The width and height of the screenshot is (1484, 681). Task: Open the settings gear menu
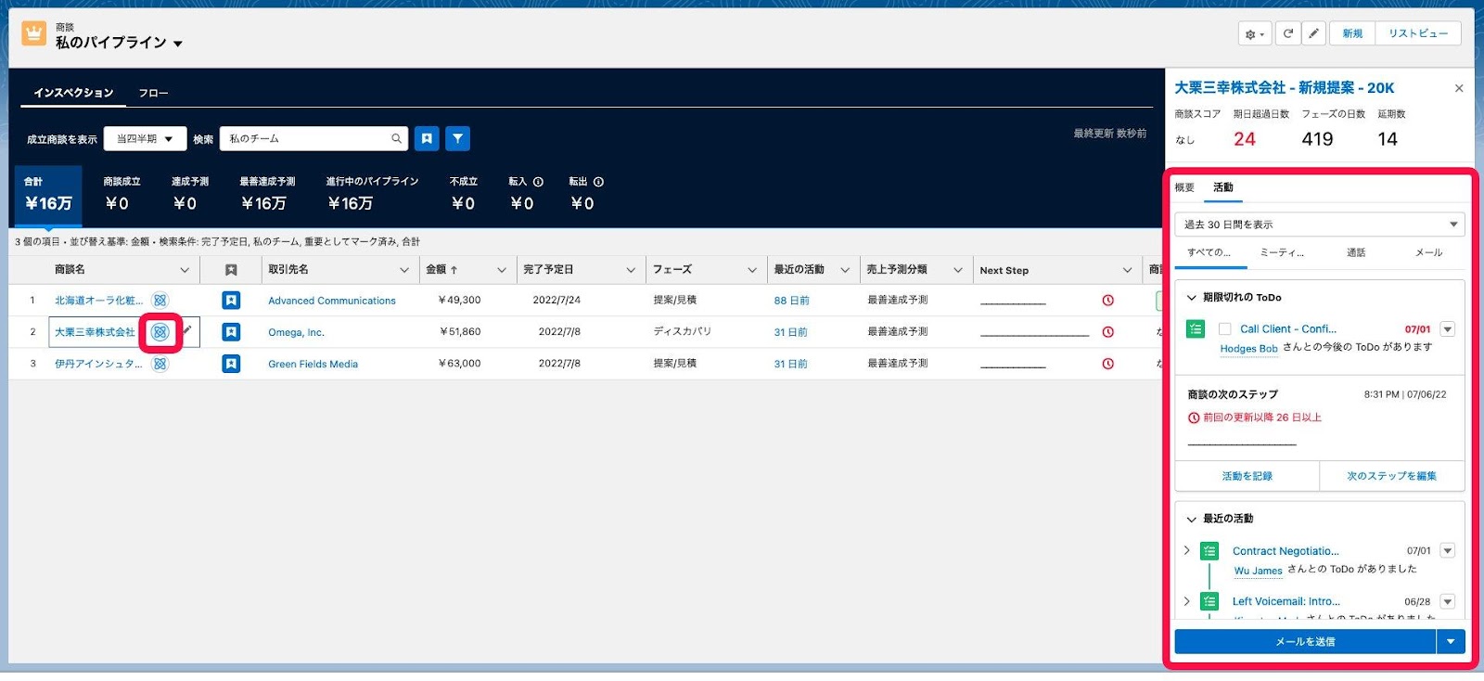[1255, 33]
